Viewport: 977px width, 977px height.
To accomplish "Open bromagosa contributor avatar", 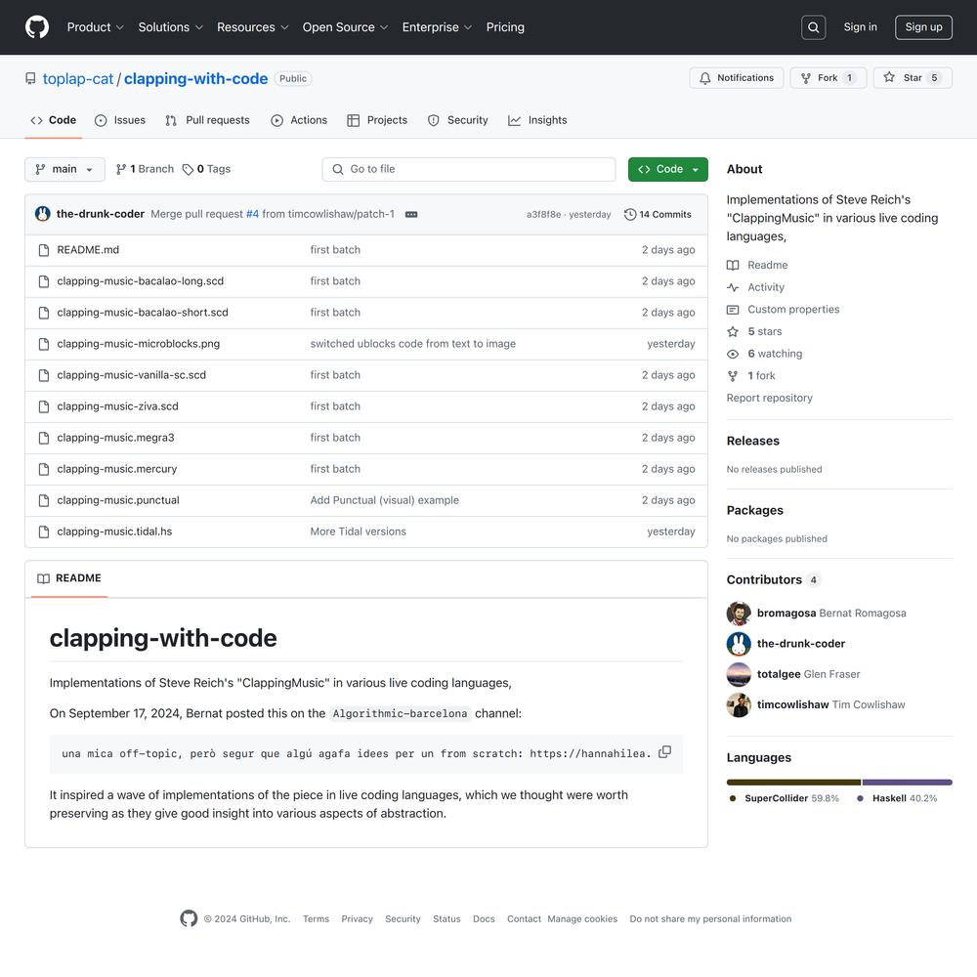I will [739, 614].
